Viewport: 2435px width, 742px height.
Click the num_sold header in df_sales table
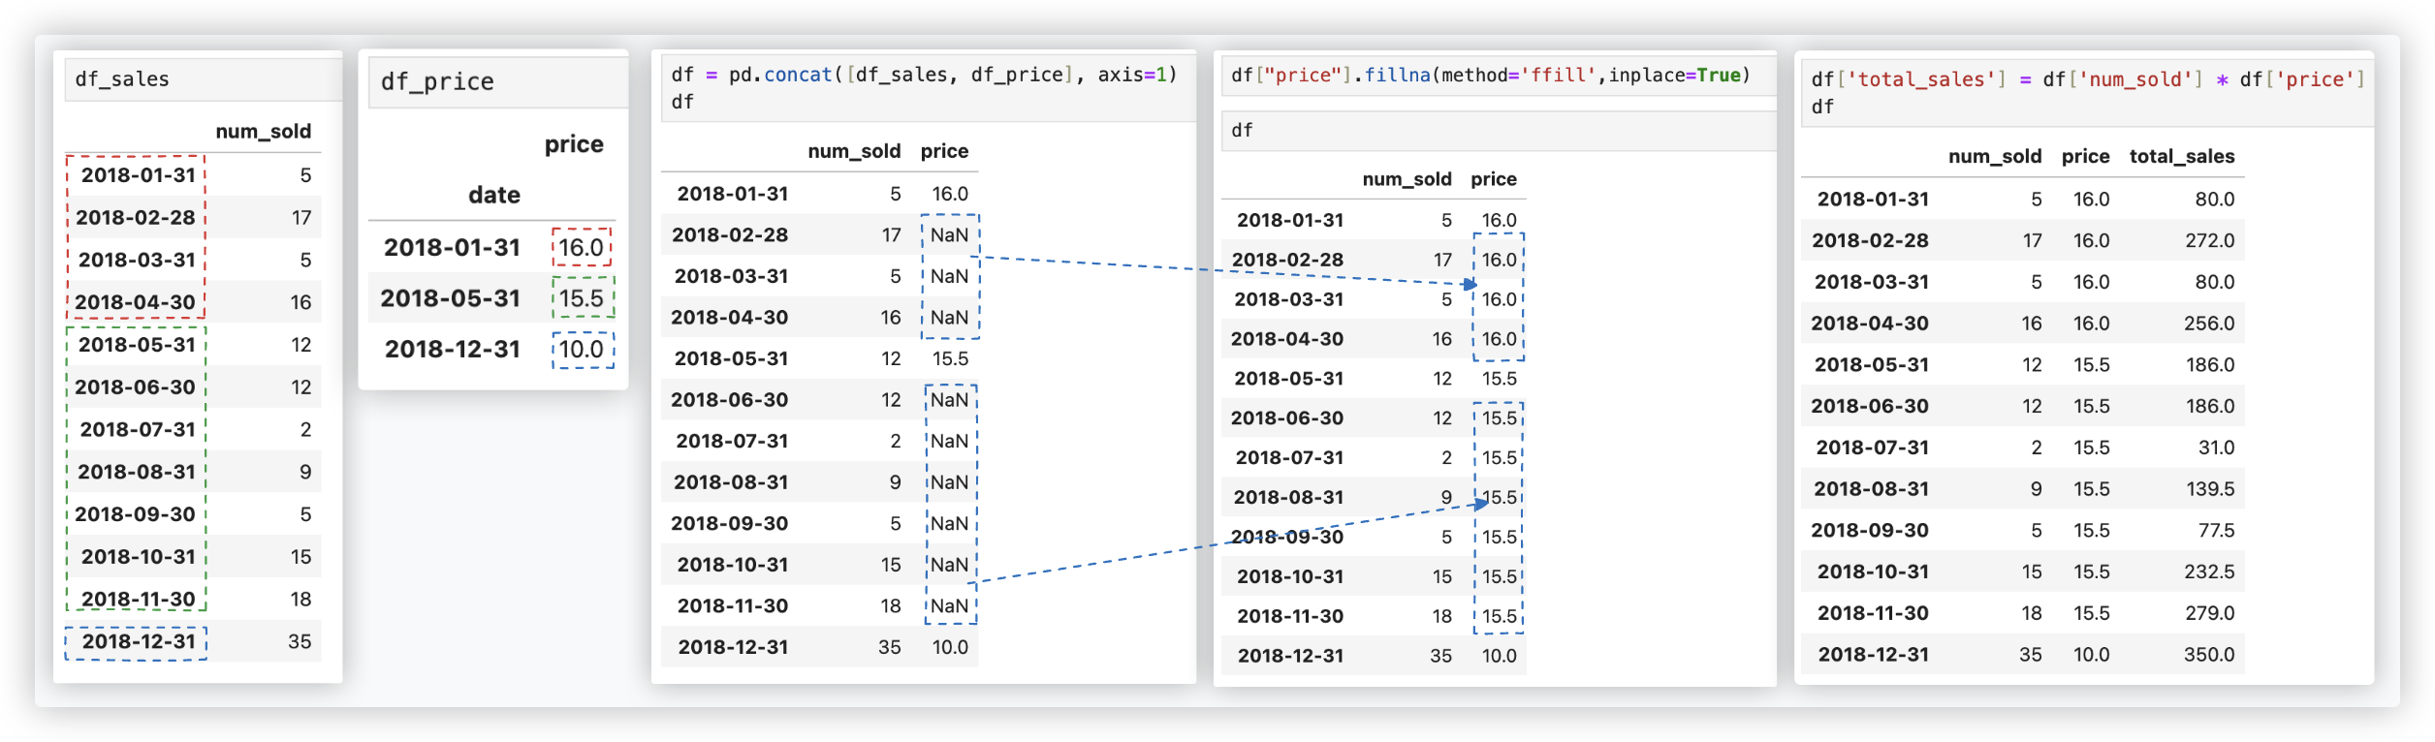coord(263,132)
